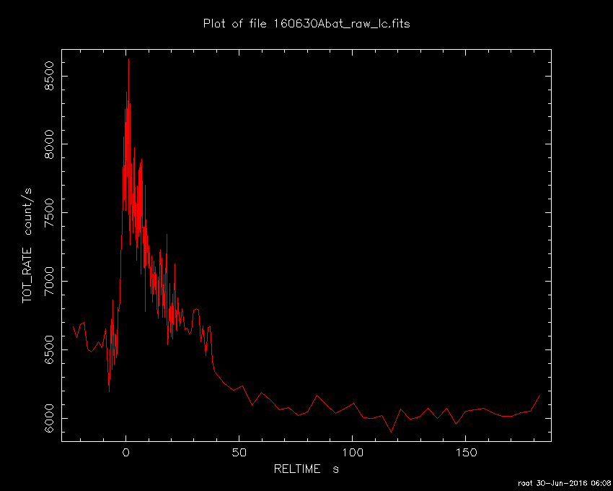Image resolution: width=613 pixels, height=491 pixels.
Task: Click the 150 x-axis tick label
Action: 466,453
